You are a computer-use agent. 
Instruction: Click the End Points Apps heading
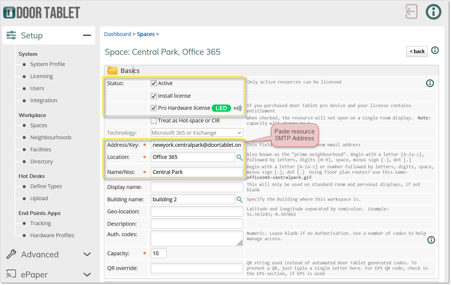click(x=40, y=213)
